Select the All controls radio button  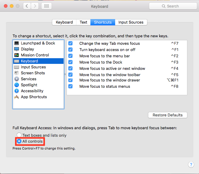[x=19, y=141]
